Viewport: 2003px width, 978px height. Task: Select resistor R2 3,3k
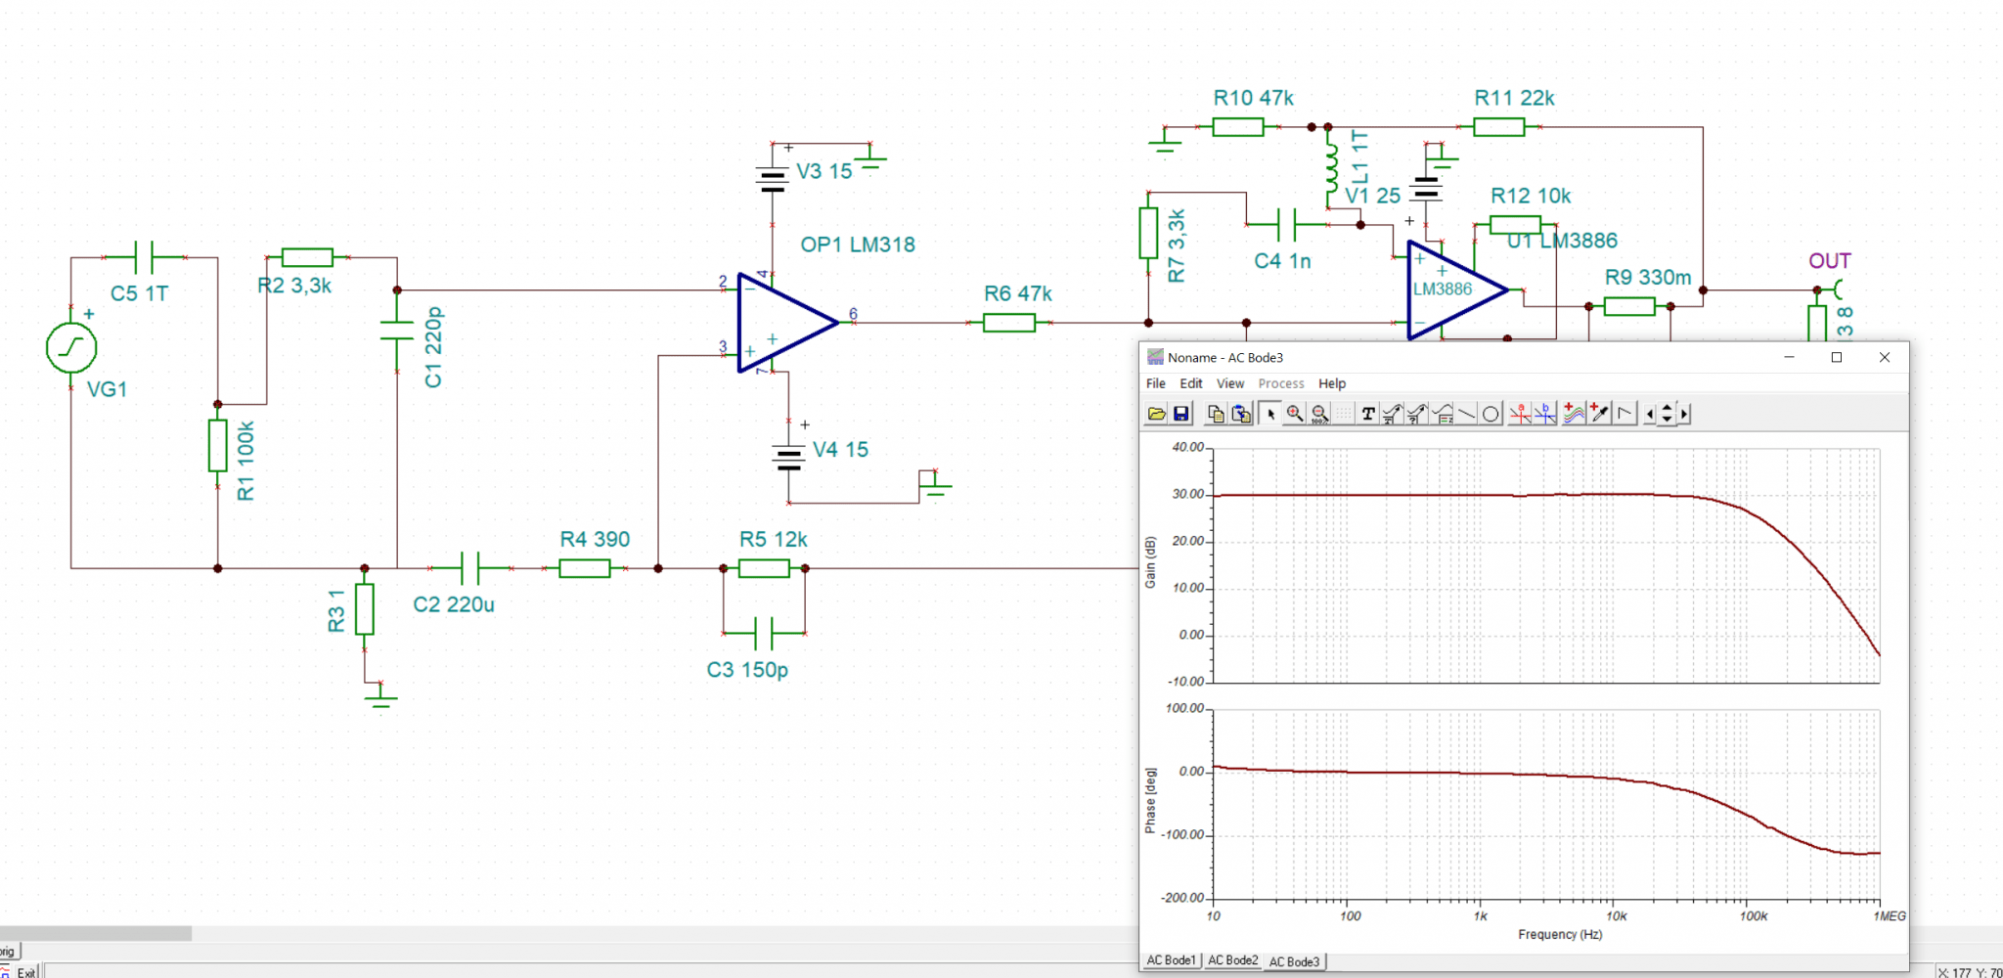(307, 258)
